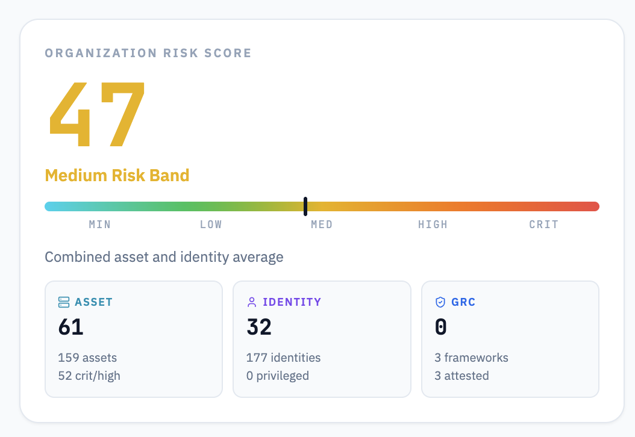Screen dimensions: 635x437
Task: Click the Medium Risk Band label
Action: tap(117, 176)
